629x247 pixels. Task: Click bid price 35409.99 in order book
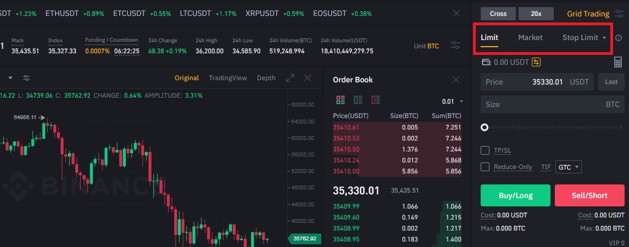tap(345, 206)
